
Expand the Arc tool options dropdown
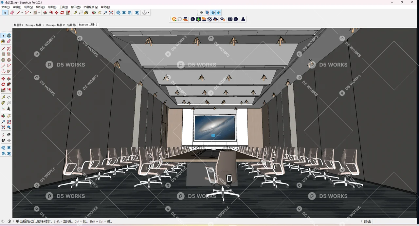point(30,12)
